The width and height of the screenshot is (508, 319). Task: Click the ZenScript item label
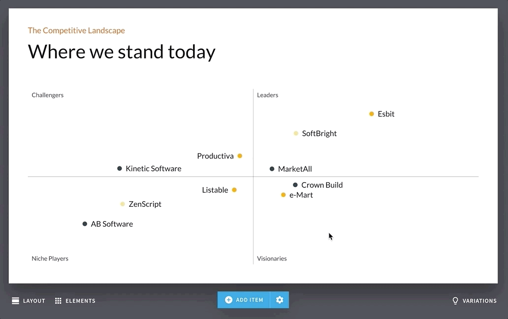tap(145, 204)
